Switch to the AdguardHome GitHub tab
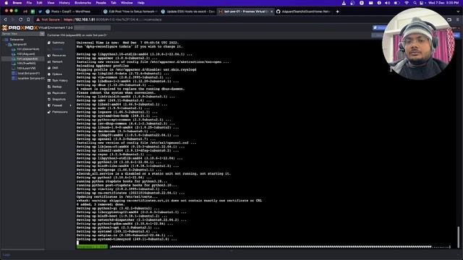 [304, 12]
